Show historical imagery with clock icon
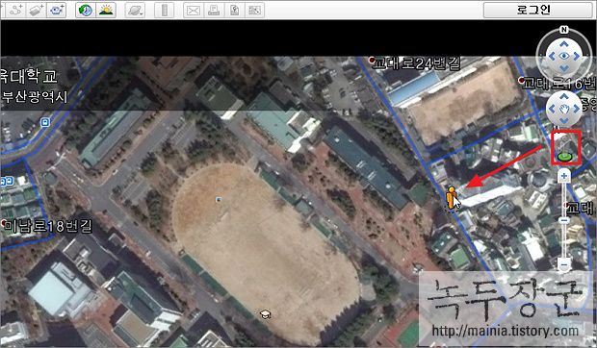The image size is (597, 348). (x=86, y=11)
